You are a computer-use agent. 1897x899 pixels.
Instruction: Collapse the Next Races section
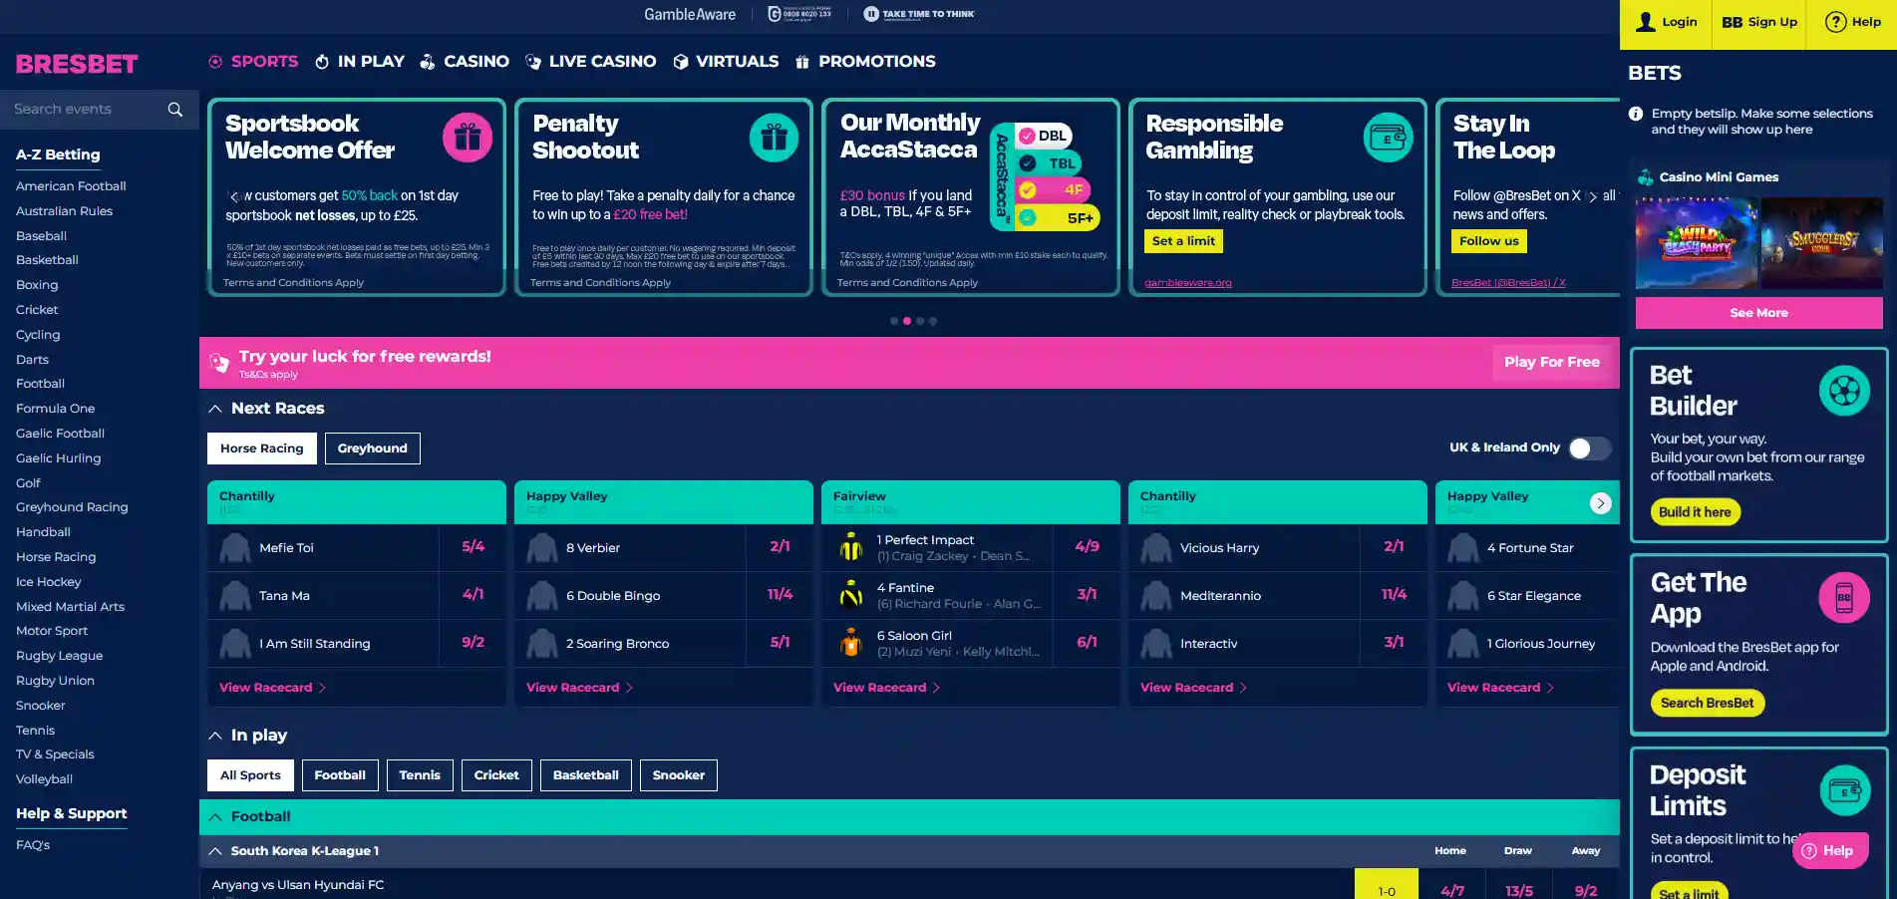pyautogui.click(x=215, y=409)
